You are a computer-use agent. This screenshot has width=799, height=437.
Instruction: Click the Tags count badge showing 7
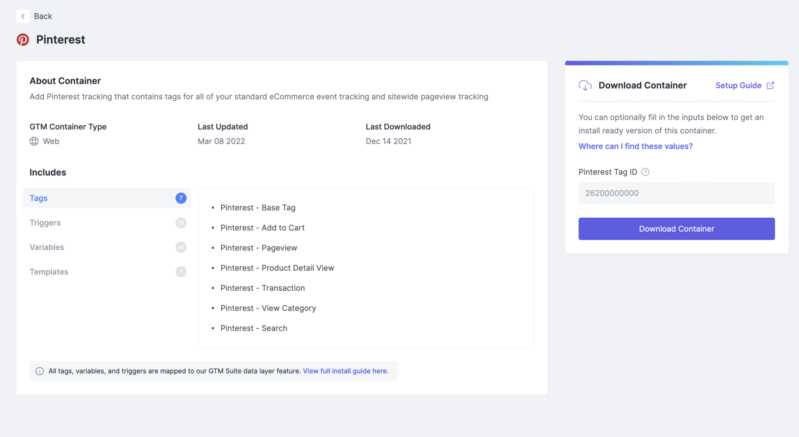[181, 198]
